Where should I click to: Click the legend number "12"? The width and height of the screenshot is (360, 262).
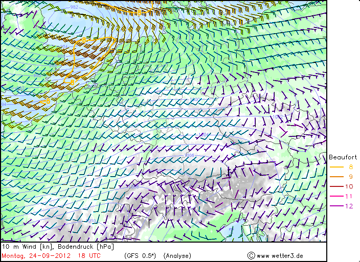pos(349,206)
